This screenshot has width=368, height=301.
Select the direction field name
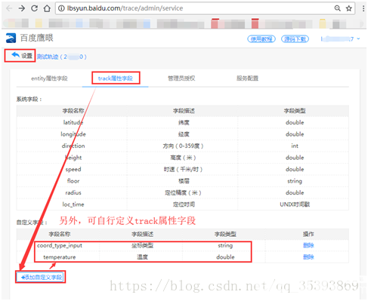(73, 146)
